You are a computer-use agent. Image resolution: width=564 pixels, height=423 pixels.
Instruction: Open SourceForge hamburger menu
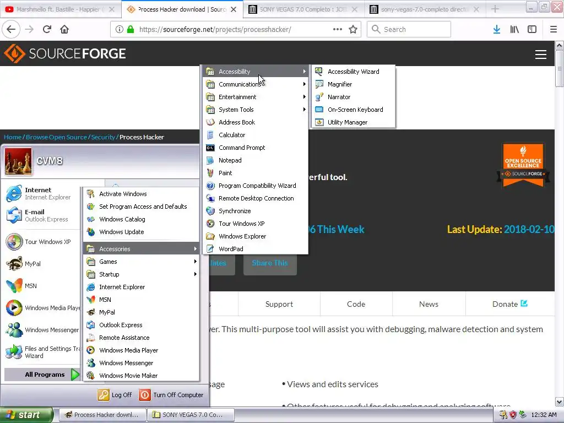click(x=541, y=55)
